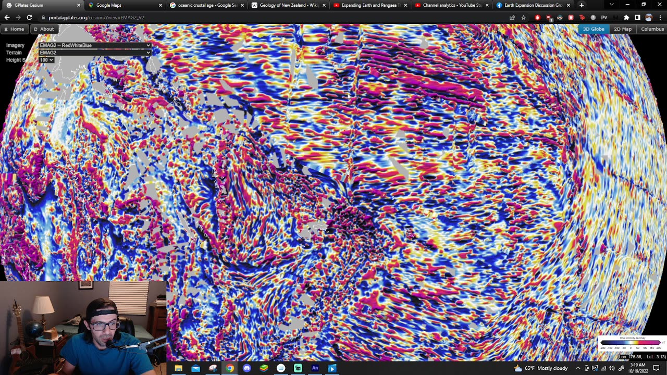This screenshot has height=375, width=667.
Task: Switch to the Expanding Earth and Pangaea YouTube tab
Action: 370,5
